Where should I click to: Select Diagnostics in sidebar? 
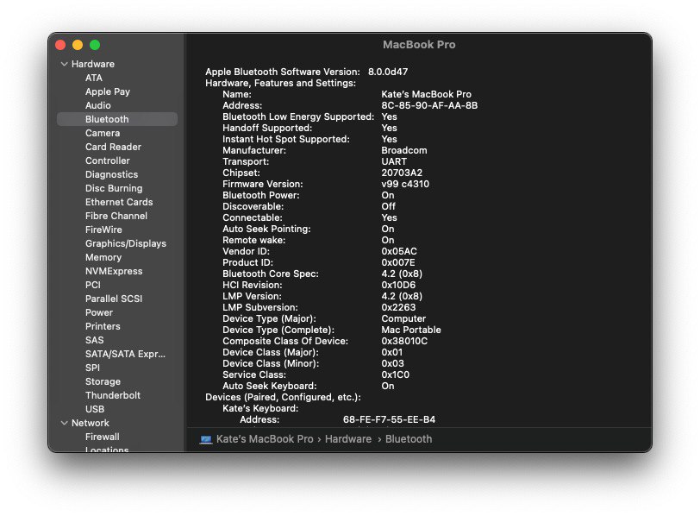[111, 174]
